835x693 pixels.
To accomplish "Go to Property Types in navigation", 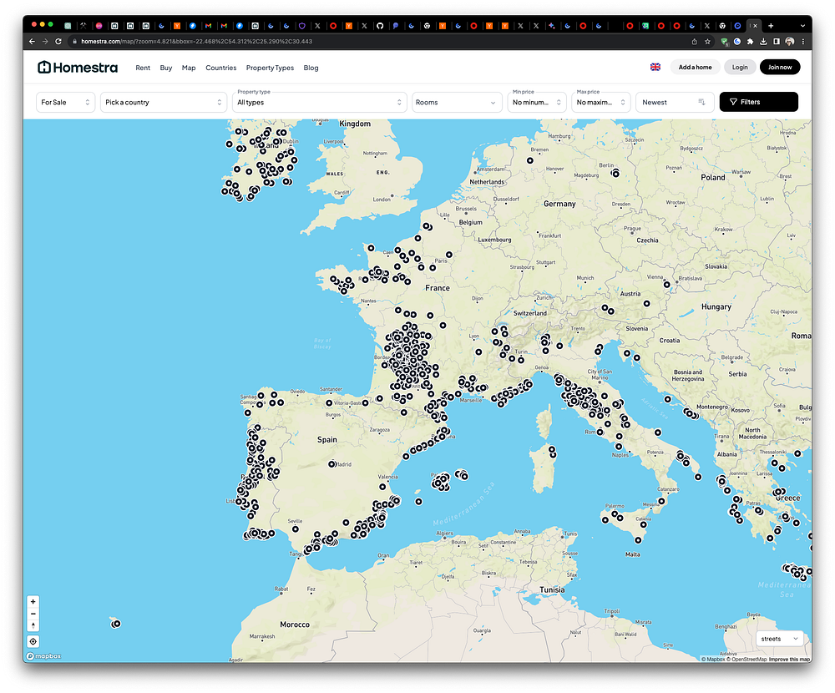I will (x=270, y=68).
